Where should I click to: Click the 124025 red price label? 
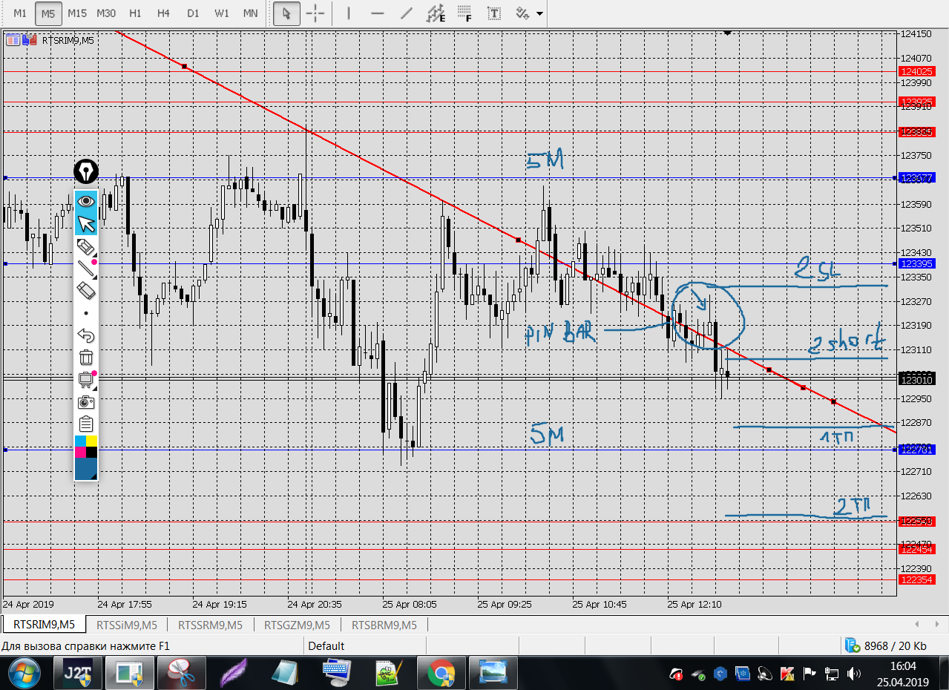click(x=916, y=71)
